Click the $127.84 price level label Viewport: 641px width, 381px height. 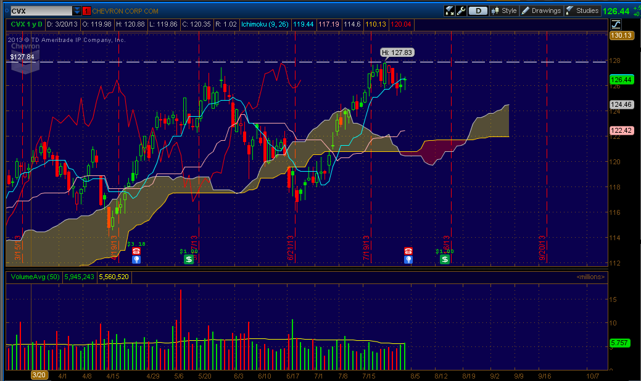[22, 57]
